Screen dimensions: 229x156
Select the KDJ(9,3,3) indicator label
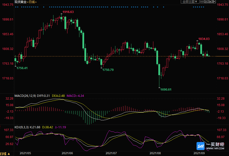pyautogui.click(x=22, y=127)
